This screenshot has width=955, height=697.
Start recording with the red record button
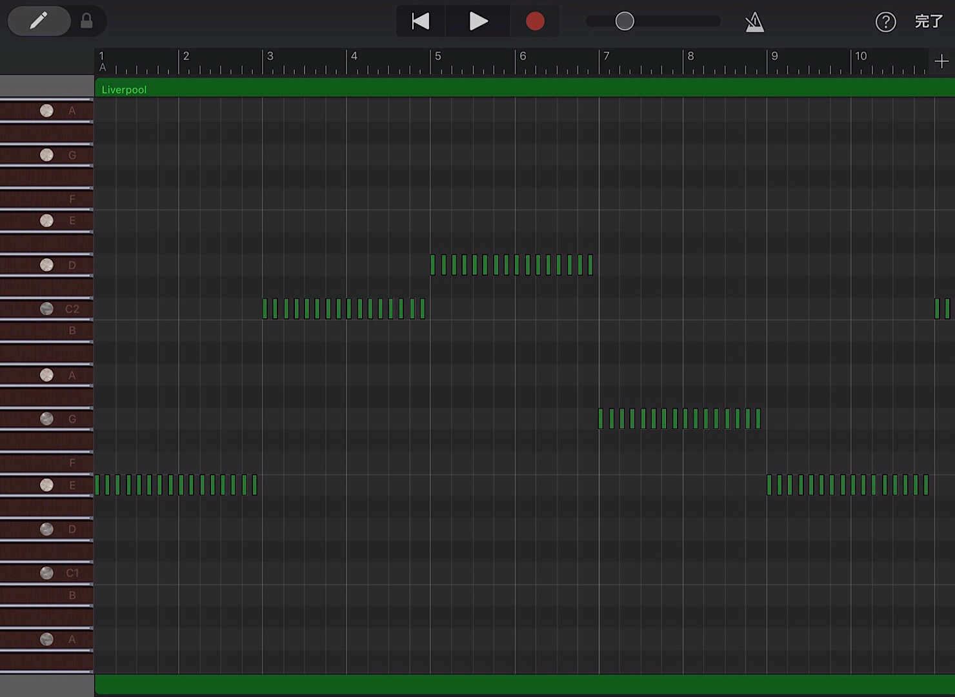coord(535,21)
